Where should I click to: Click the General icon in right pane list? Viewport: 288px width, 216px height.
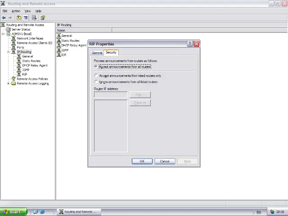pyautogui.click(x=59, y=36)
